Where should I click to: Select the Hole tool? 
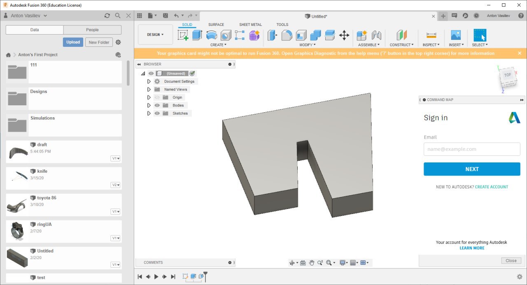click(x=226, y=35)
